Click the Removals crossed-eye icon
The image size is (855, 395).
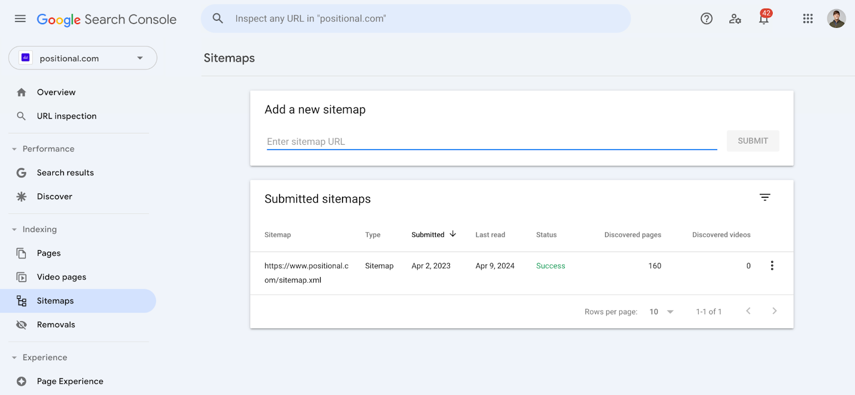(x=21, y=325)
